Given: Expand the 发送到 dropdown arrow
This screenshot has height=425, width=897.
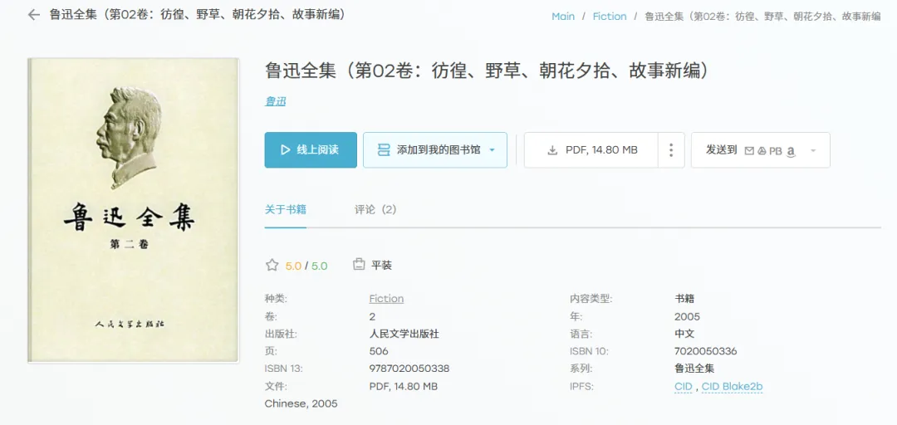Looking at the screenshot, I should [x=813, y=150].
